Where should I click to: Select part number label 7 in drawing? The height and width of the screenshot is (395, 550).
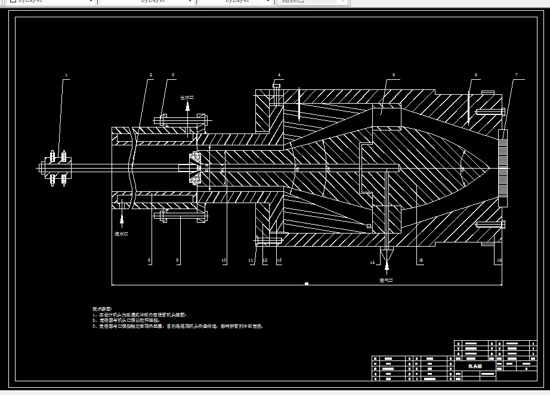click(517, 75)
